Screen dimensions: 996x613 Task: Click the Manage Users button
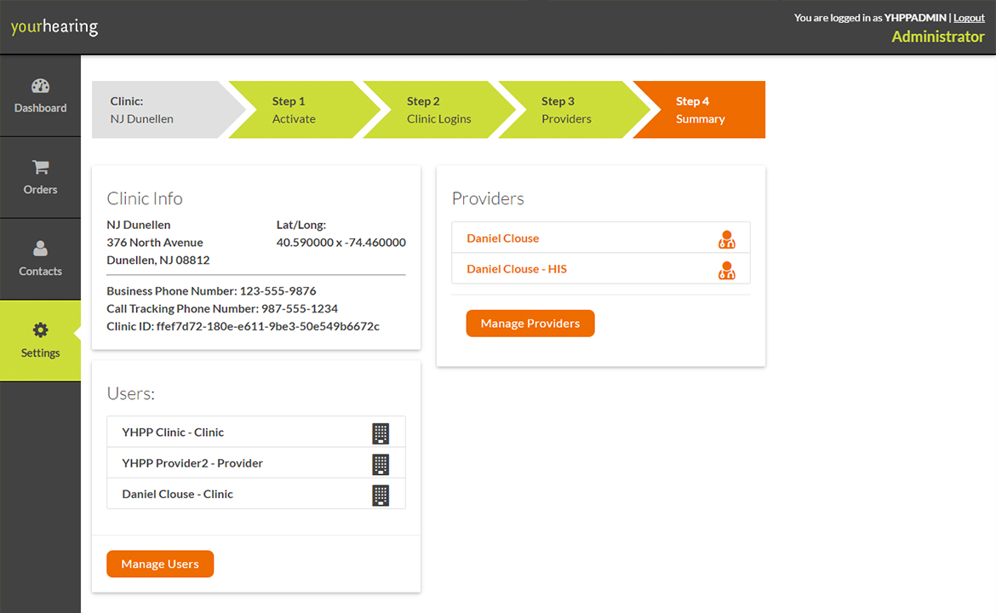pos(160,564)
